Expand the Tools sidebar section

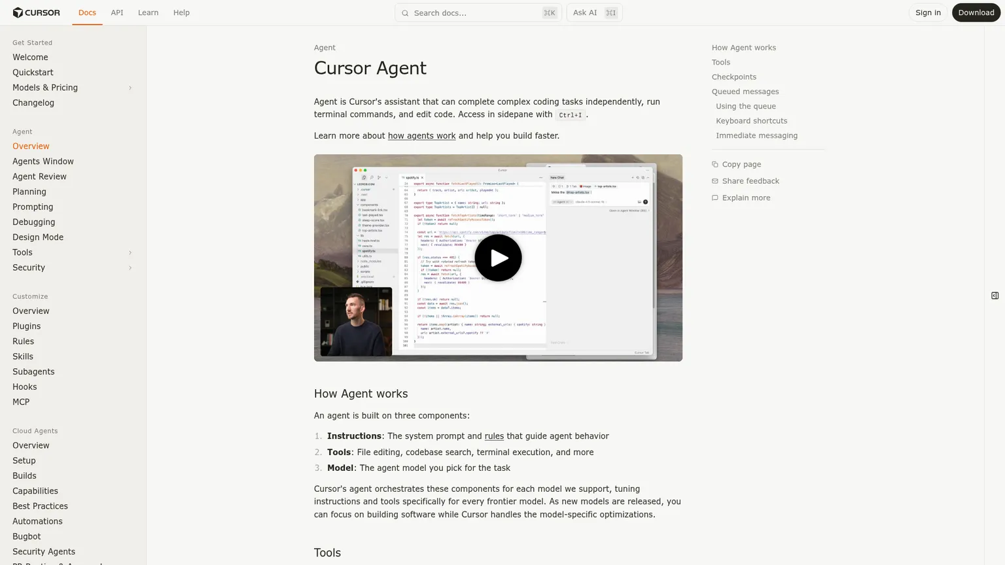[130, 252]
